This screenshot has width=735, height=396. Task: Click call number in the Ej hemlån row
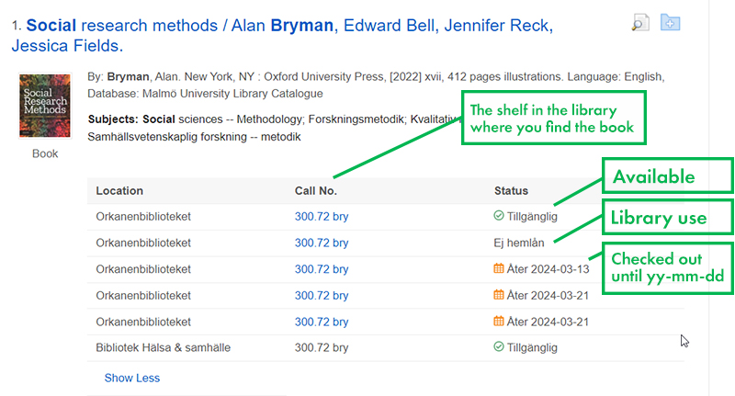321,243
